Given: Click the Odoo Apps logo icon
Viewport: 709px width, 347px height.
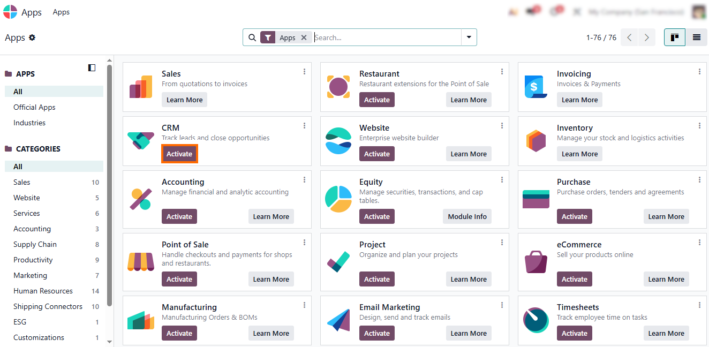Looking at the screenshot, I should click(x=10, y=12).
